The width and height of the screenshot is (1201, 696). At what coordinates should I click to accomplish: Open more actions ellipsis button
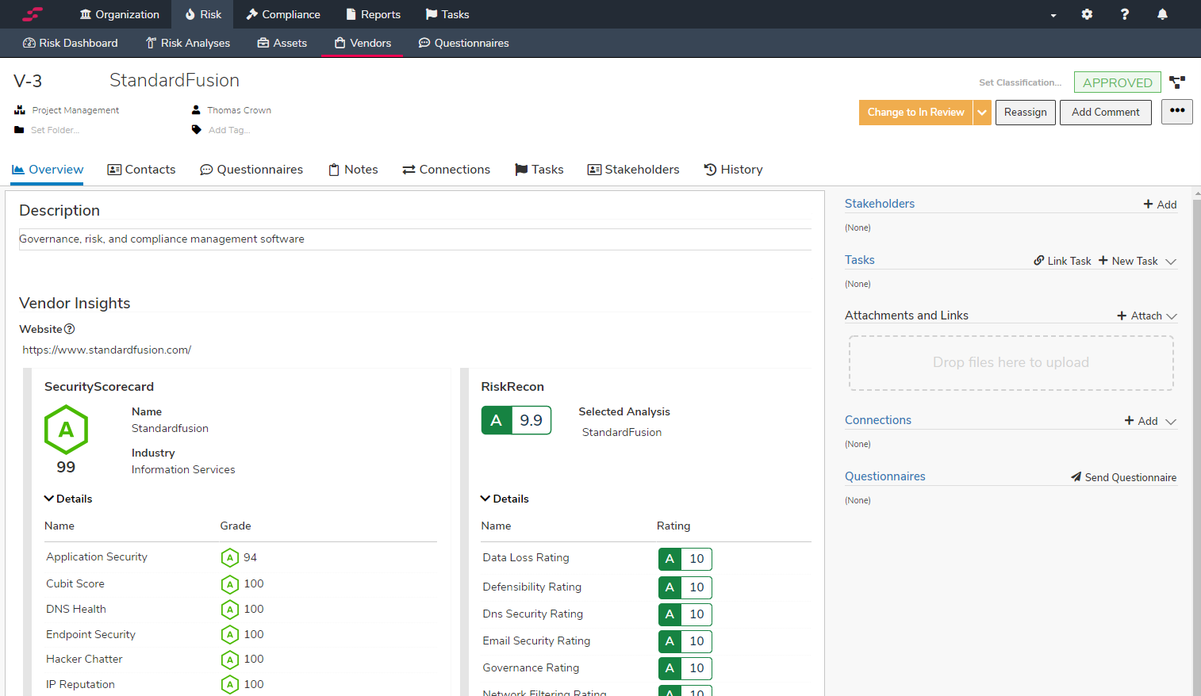pos(1177,112)
